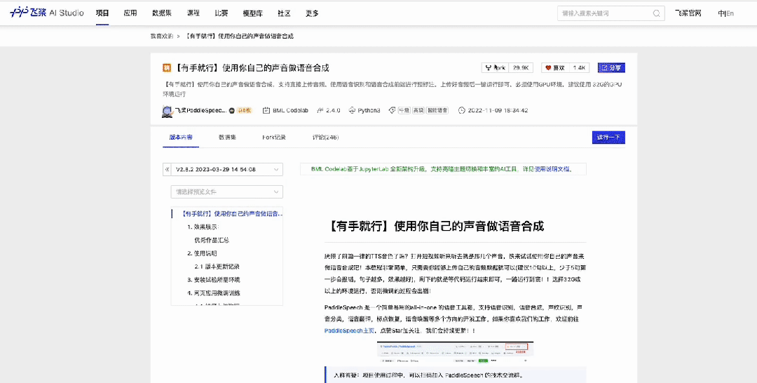This screenshot has width=757, height=383.
Task: Click the 飞桨PaddleSpeech author avatar
Action: pos(168,111)
